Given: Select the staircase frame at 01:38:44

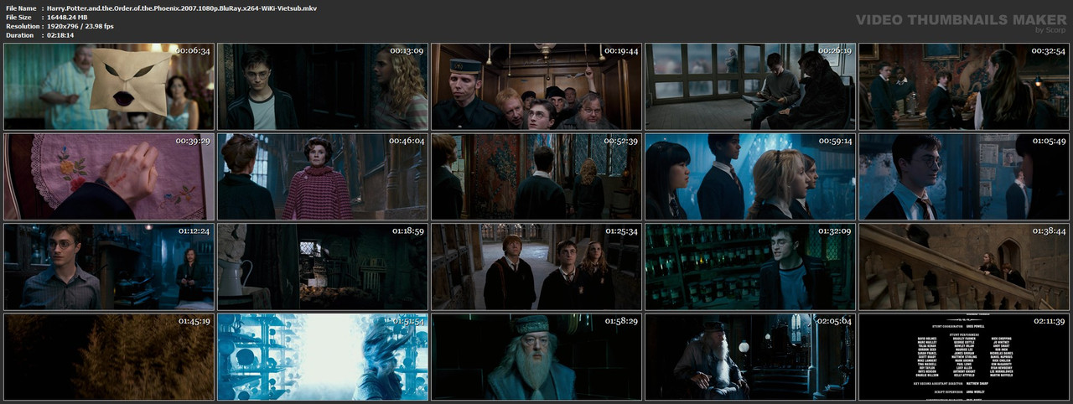Looking at the screenshot, I should 964,266.
